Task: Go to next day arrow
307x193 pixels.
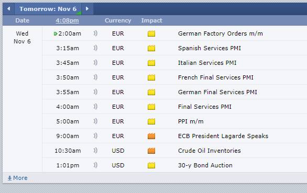Action: coord(87,9)
